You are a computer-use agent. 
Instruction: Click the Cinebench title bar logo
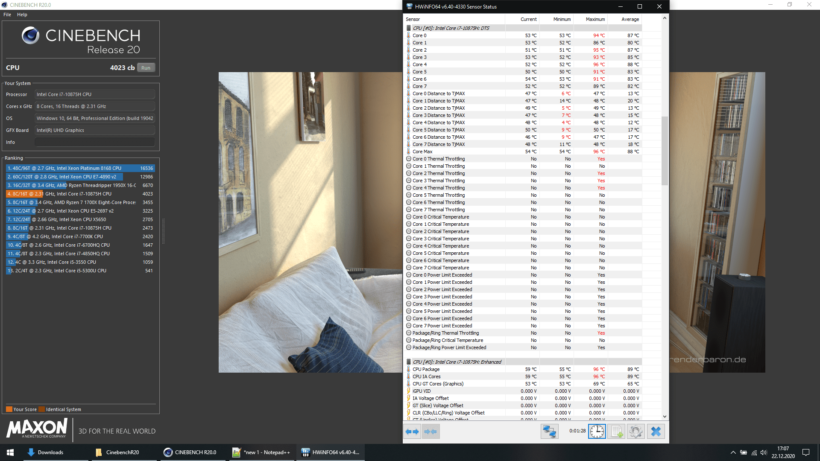[x=5, y=5]
